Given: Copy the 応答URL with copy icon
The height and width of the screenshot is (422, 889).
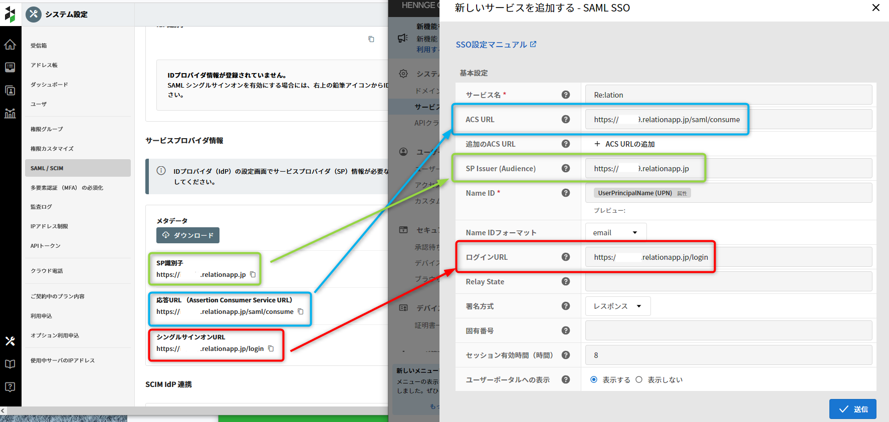Looking at the screenshot, I should coord(301,311).
